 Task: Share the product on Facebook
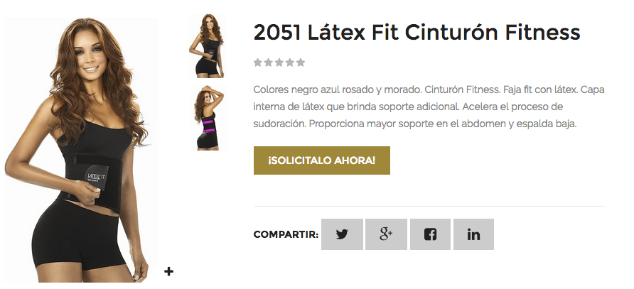point(430,234)
